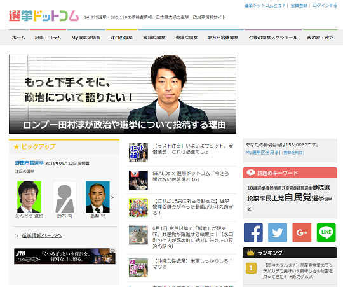Image resolution: width=343 pixels, height=287 pixels.
Task: Open the ホーム menu item
Action: point(18,38)
